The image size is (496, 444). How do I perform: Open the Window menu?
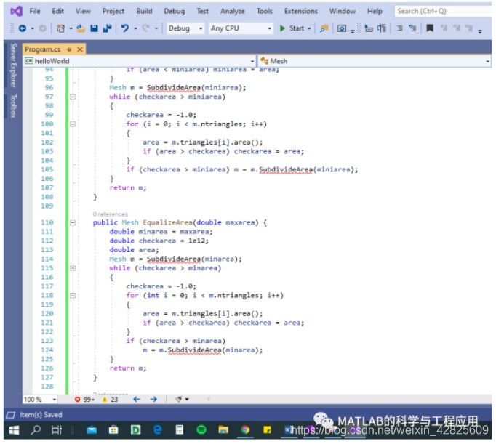pos(343,12)
